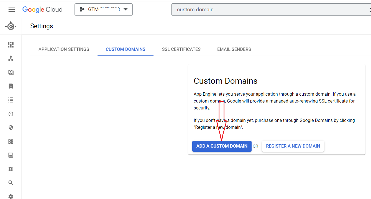Open the Cron jobs stopwatch icon

coord(11,114)
